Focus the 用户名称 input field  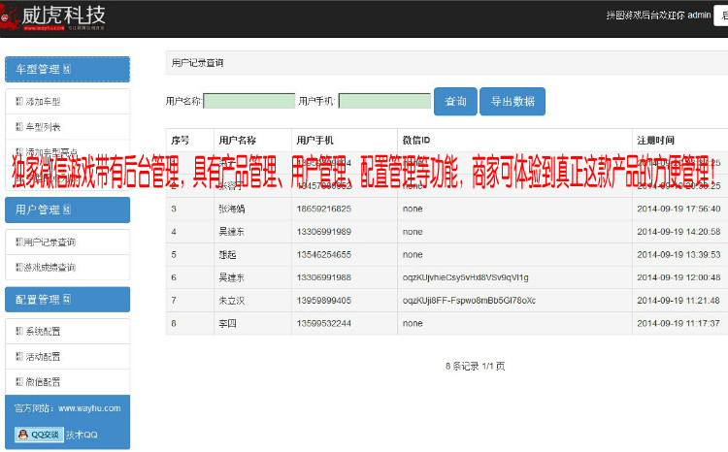click(249, 101)
